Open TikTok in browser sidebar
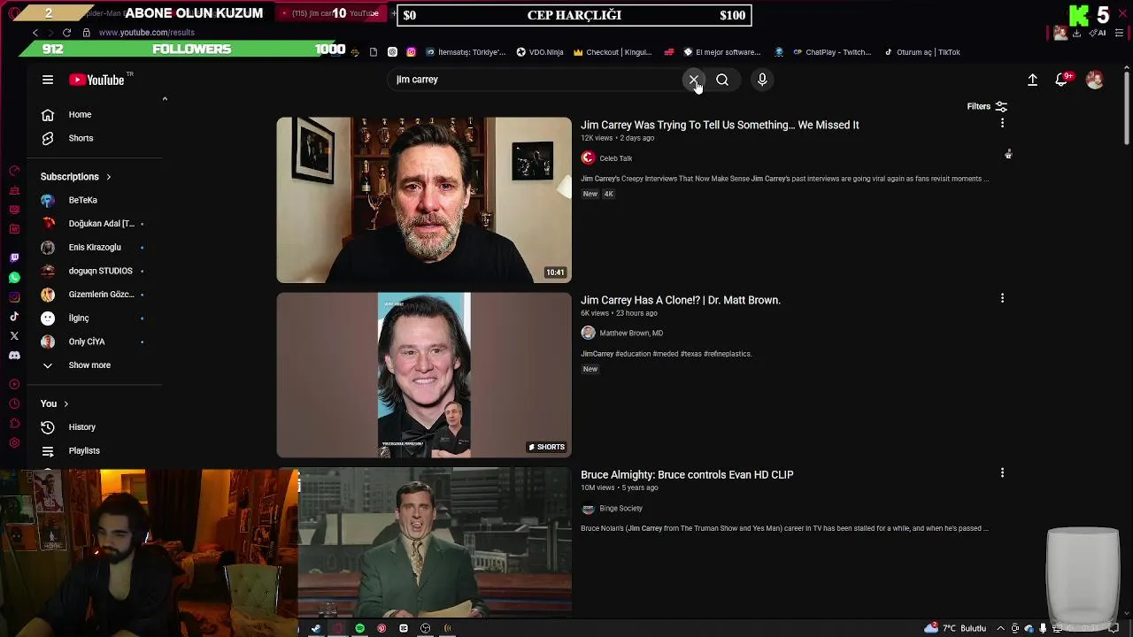 [x=14, y=317]
